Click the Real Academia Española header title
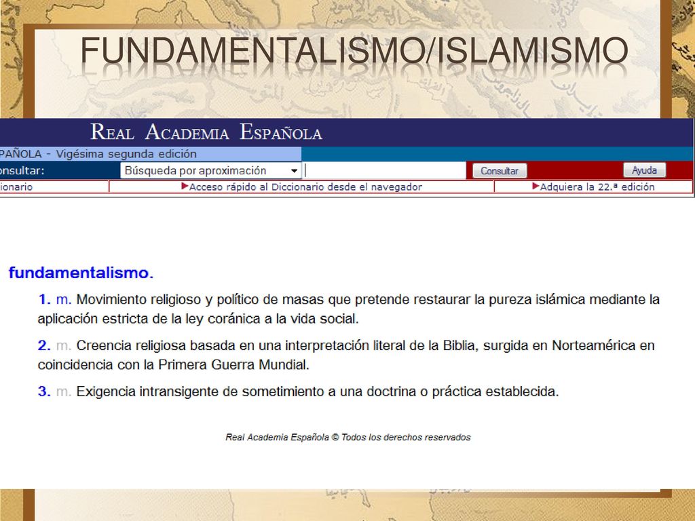This screenshot has width=695, height=521. [x=206, y=132]
